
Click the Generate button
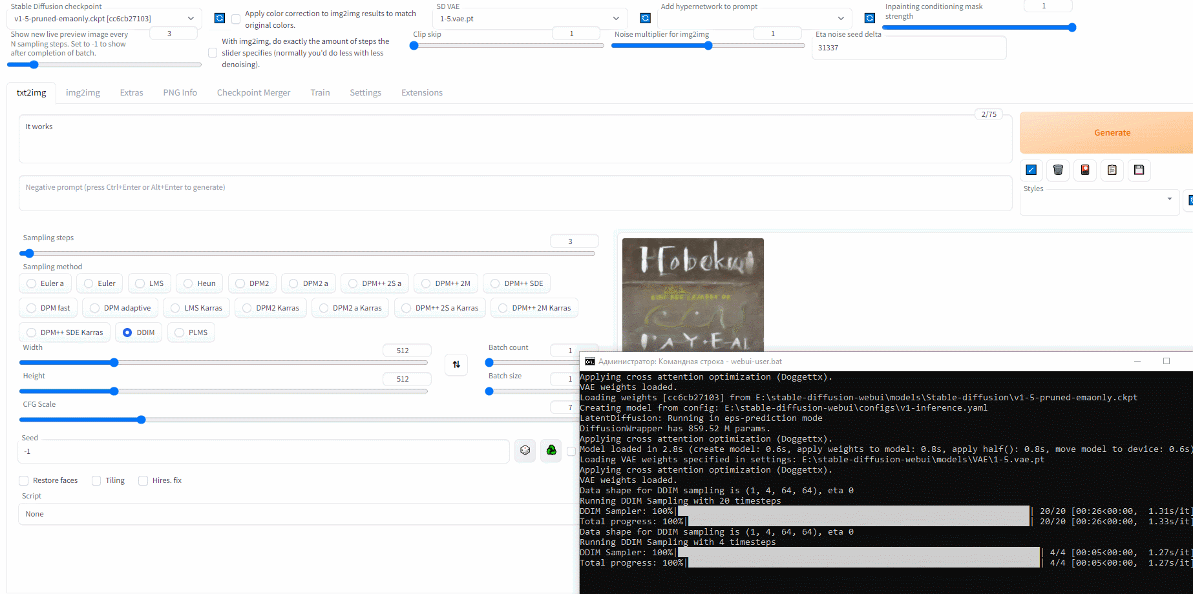coord(1112,132)
